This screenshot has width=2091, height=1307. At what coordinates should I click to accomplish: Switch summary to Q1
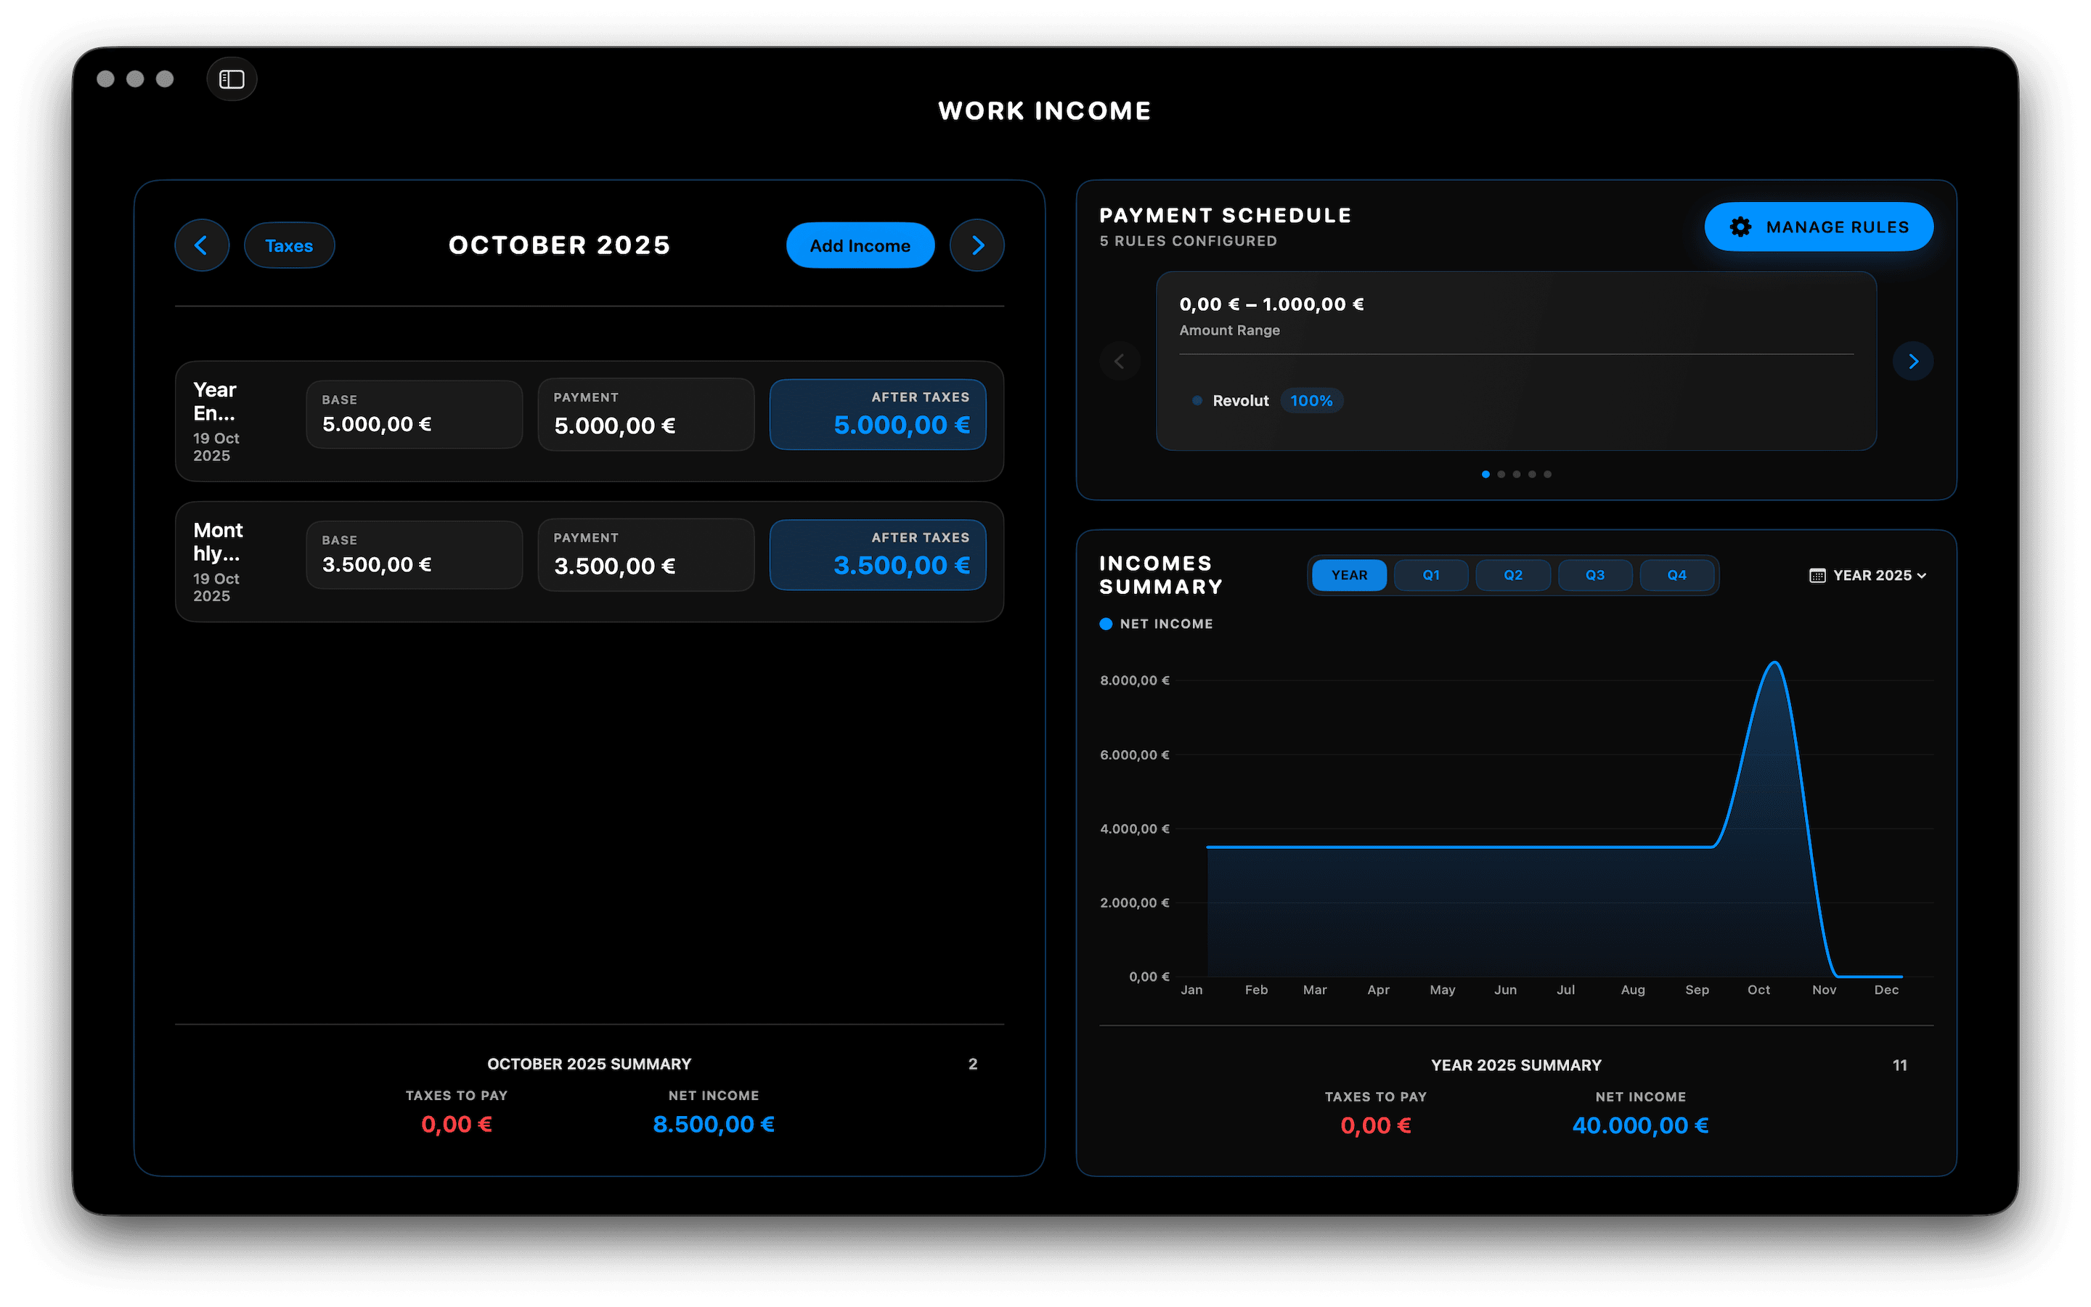point(1431,575)
